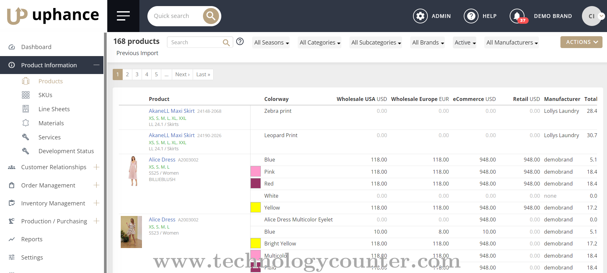Open the All Categories dropdown
The width and height of the screenshot is (607, 273).
(320, 42)
